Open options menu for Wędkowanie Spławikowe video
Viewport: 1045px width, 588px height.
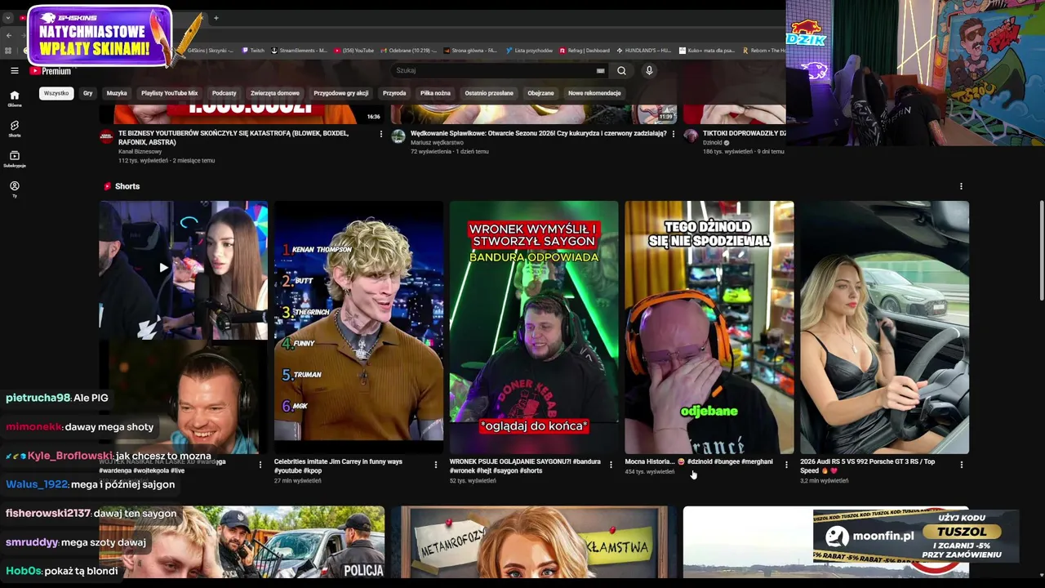(673, 134)
